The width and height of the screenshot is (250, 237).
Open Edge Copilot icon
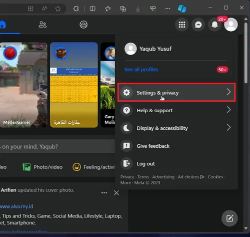point(182,9)
